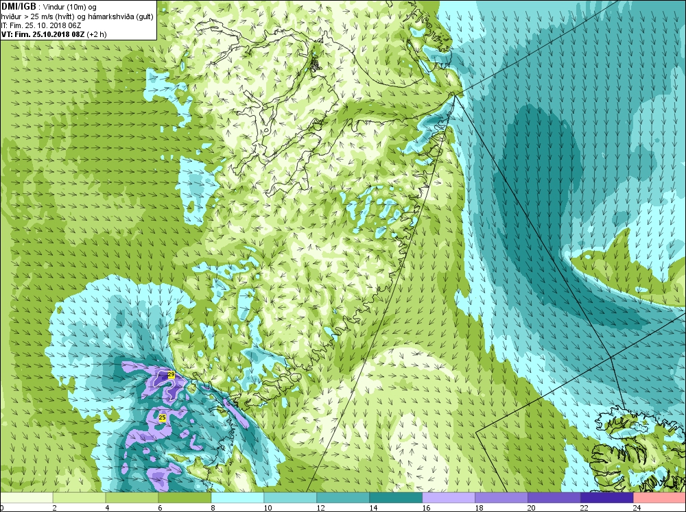
Task: Click the 'VT: Fim. 25.10.2018 08Z' valid time
Action: click(x=43, y=34)
